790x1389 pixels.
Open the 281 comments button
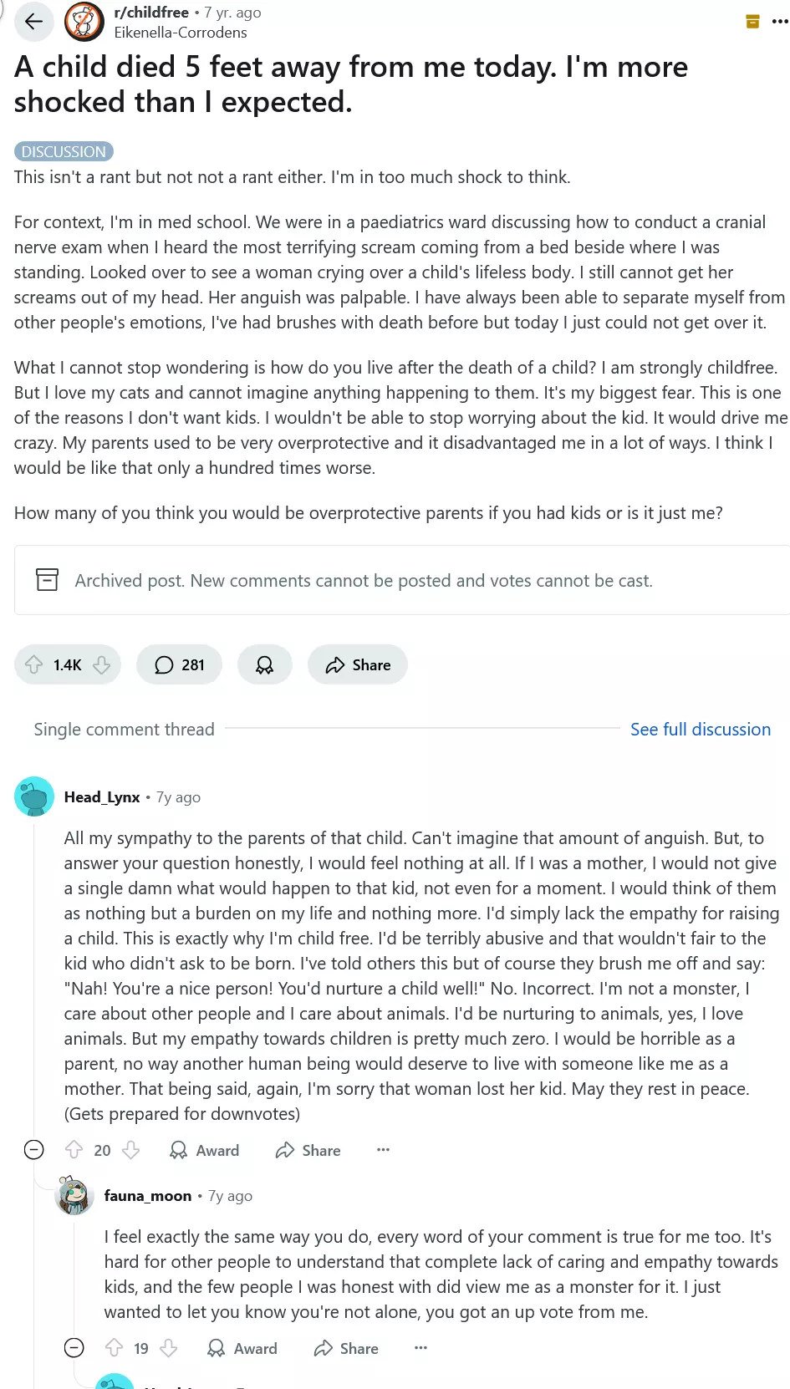point(179,665)
